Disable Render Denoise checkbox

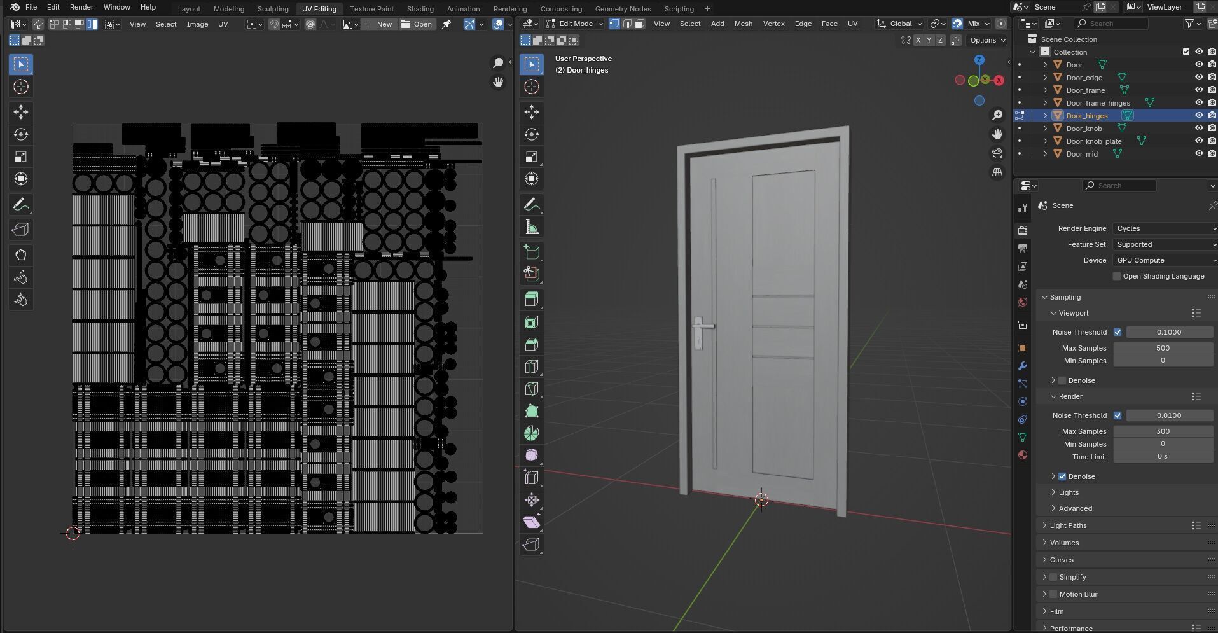click(x=1062, y=476)
